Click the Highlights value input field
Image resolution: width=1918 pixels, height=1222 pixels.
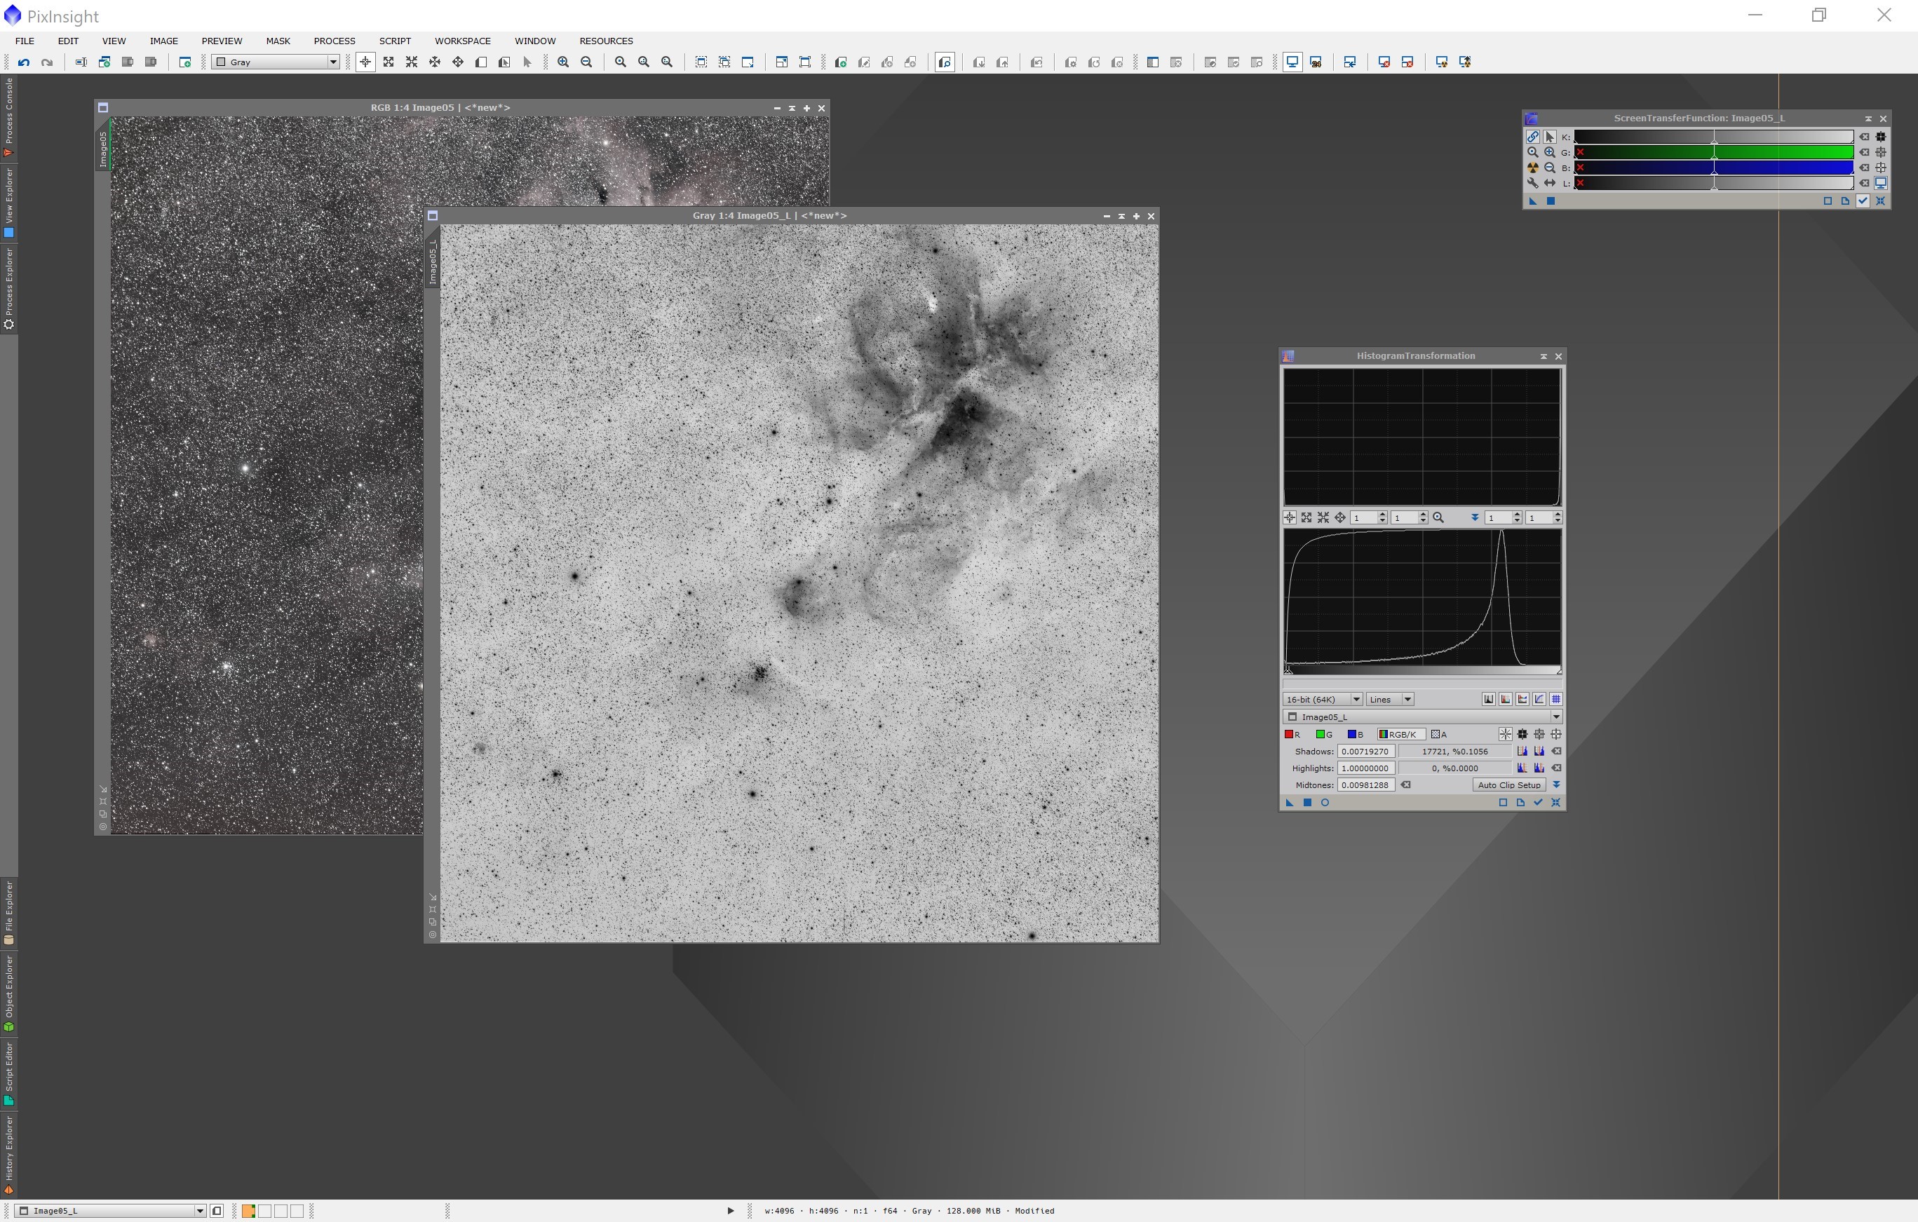point(1366,768)
